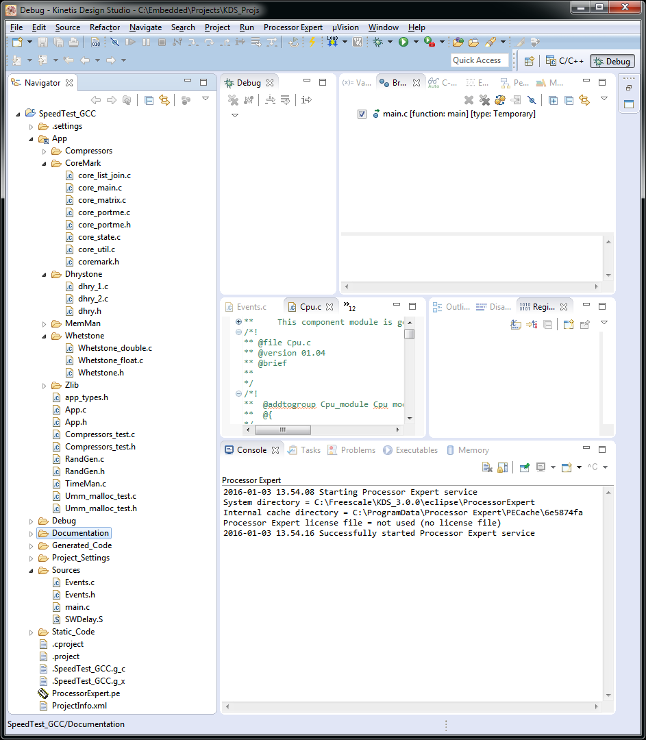Switch to the Problems tab
The height and width of the screenshot is (740, 646).
point(351,450)
